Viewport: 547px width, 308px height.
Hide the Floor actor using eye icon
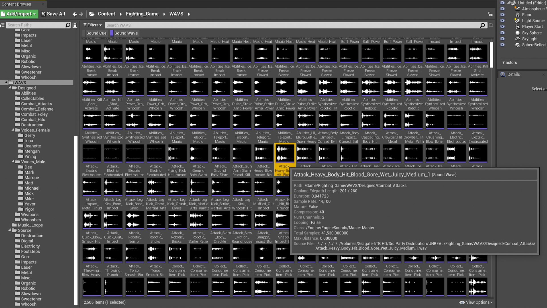tap(502, 15)
